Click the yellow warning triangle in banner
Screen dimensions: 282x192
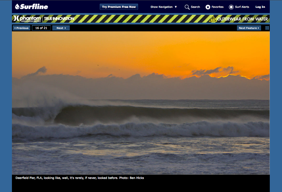pyautogui.click(x=213, y=19)
